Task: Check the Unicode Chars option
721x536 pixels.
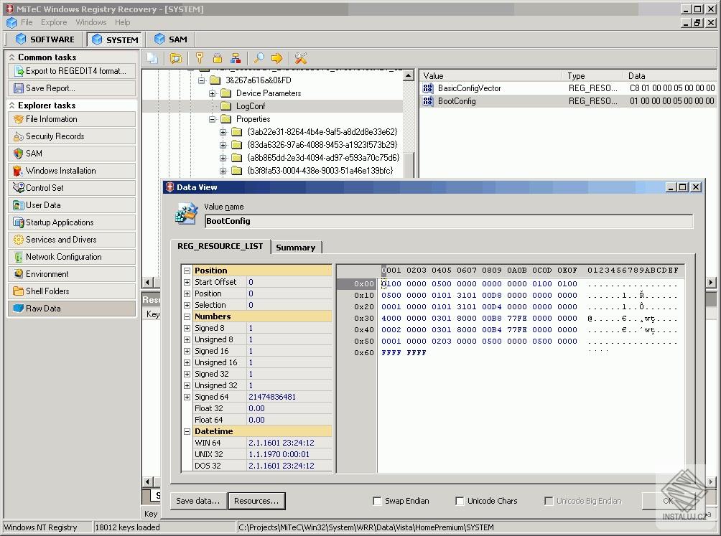Action: (460, 501)
